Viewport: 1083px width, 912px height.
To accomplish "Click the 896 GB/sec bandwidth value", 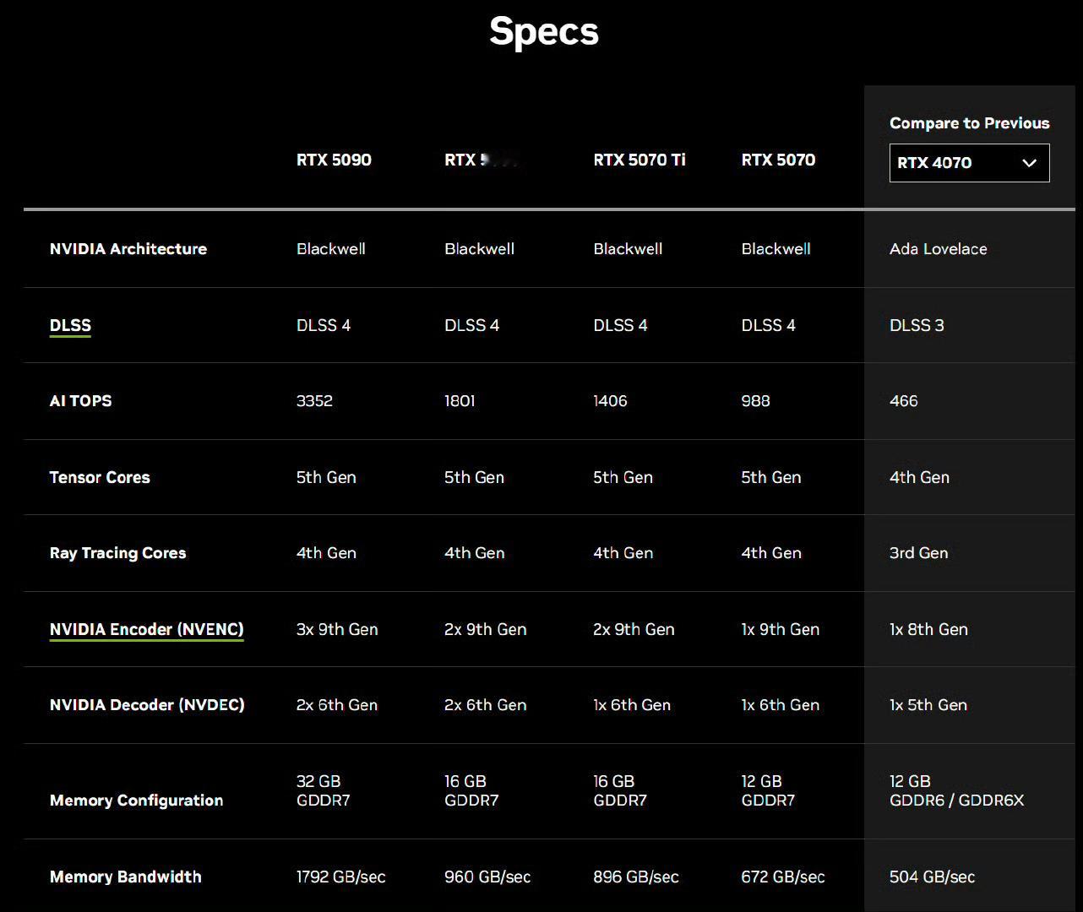I will pos(636,877).
